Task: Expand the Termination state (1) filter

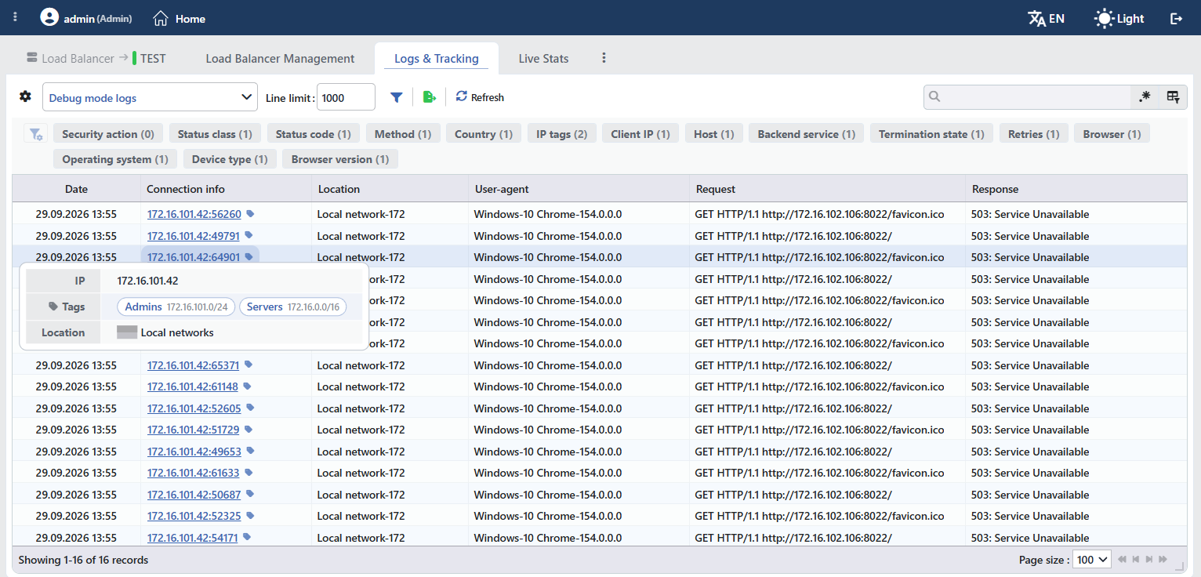Action: [931, 134]
